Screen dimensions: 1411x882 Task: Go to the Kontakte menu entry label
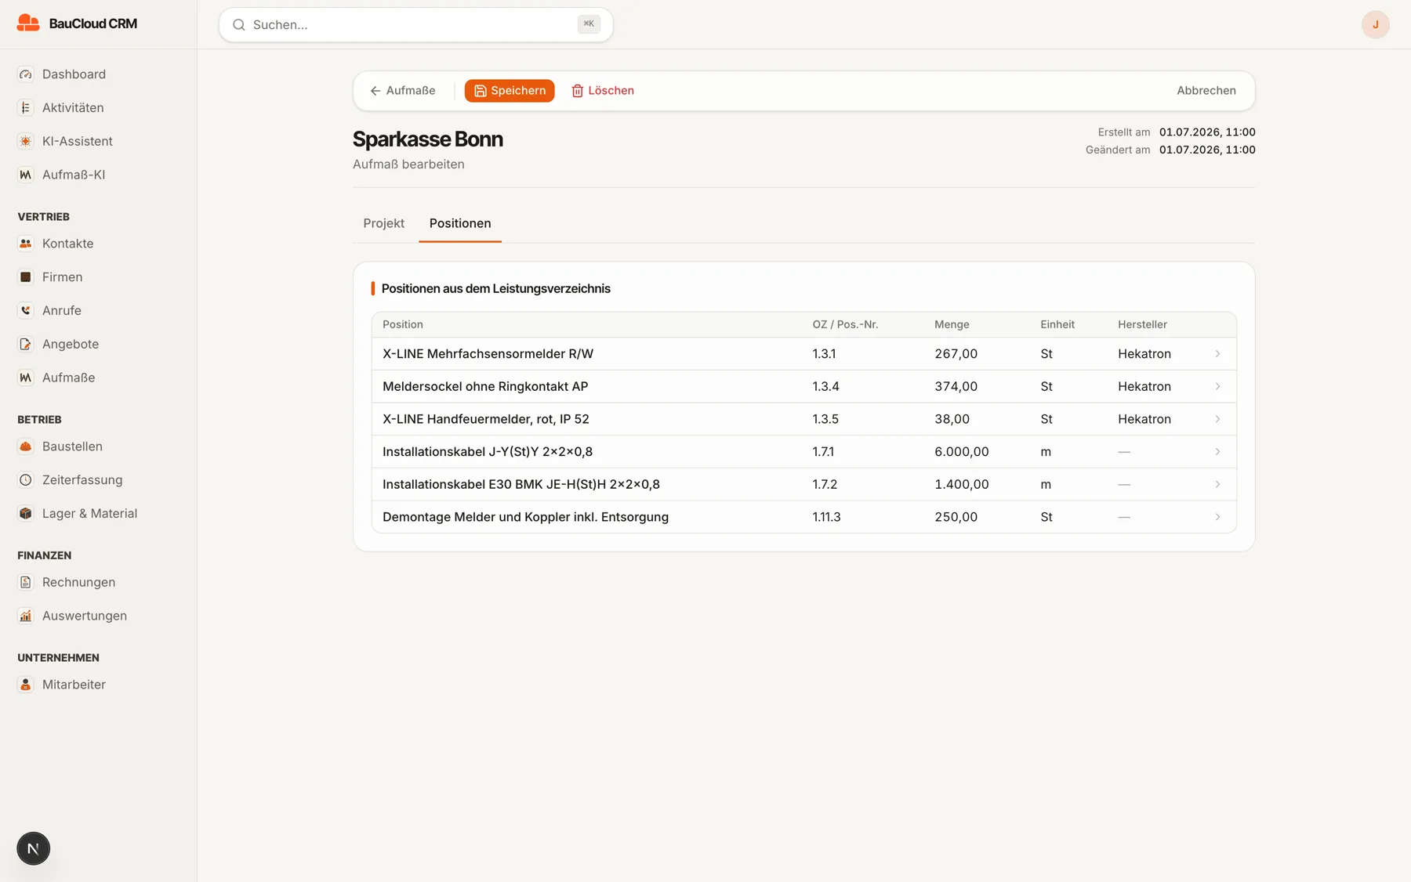click(x=68, y=244)
